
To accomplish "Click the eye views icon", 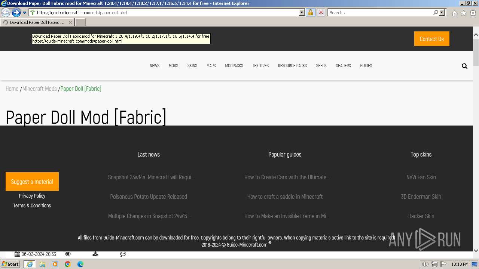I will pyautogui.click(x=68, y=254).
